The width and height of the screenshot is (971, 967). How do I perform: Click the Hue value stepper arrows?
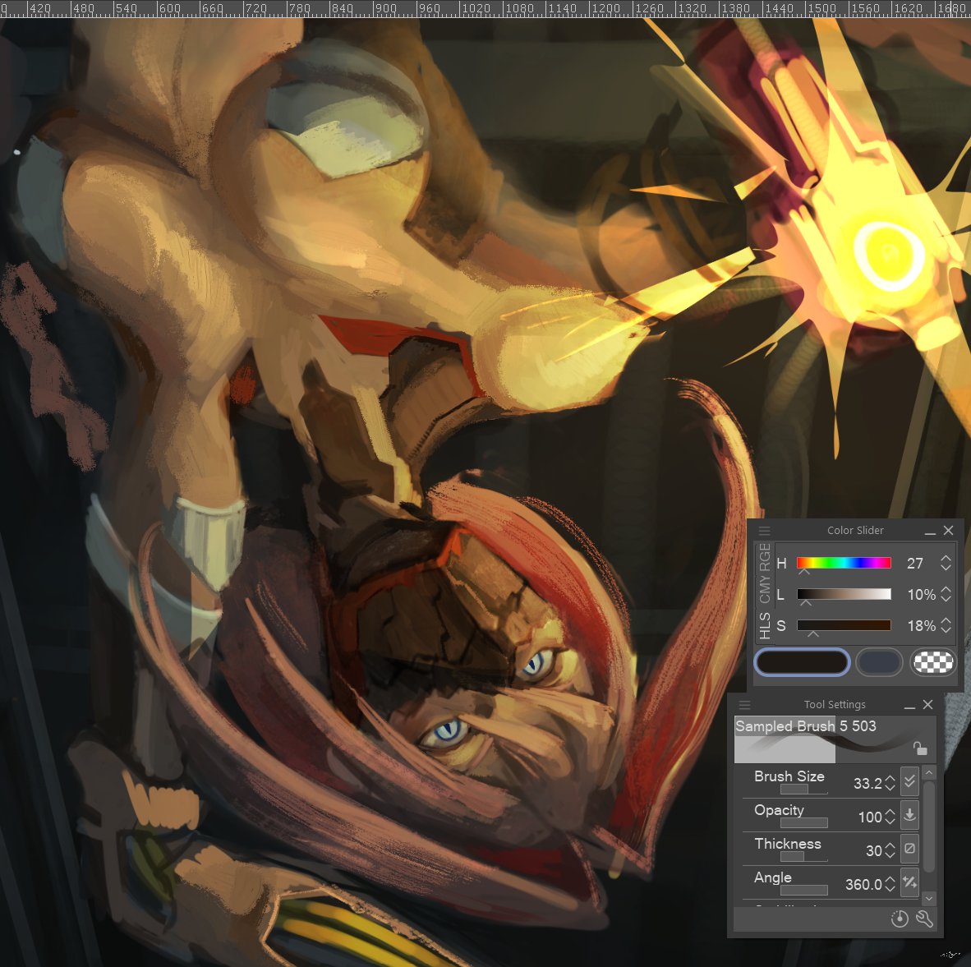tap(946, 563)
